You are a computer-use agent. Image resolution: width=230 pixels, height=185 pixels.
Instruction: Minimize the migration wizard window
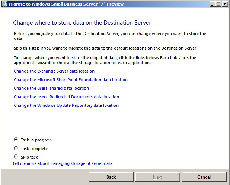[212, 4]
